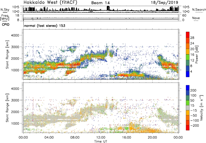Viewport: 206px width, 143px height.
Task: Click the 'Beam 14' label
Action: pos(100,3)
